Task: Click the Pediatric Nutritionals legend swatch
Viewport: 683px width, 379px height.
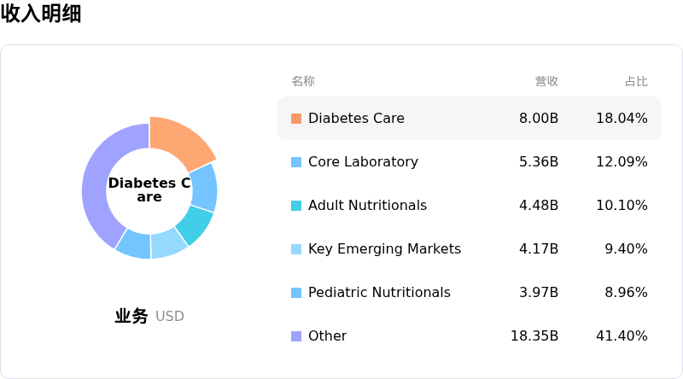Action: pos(296,293)
